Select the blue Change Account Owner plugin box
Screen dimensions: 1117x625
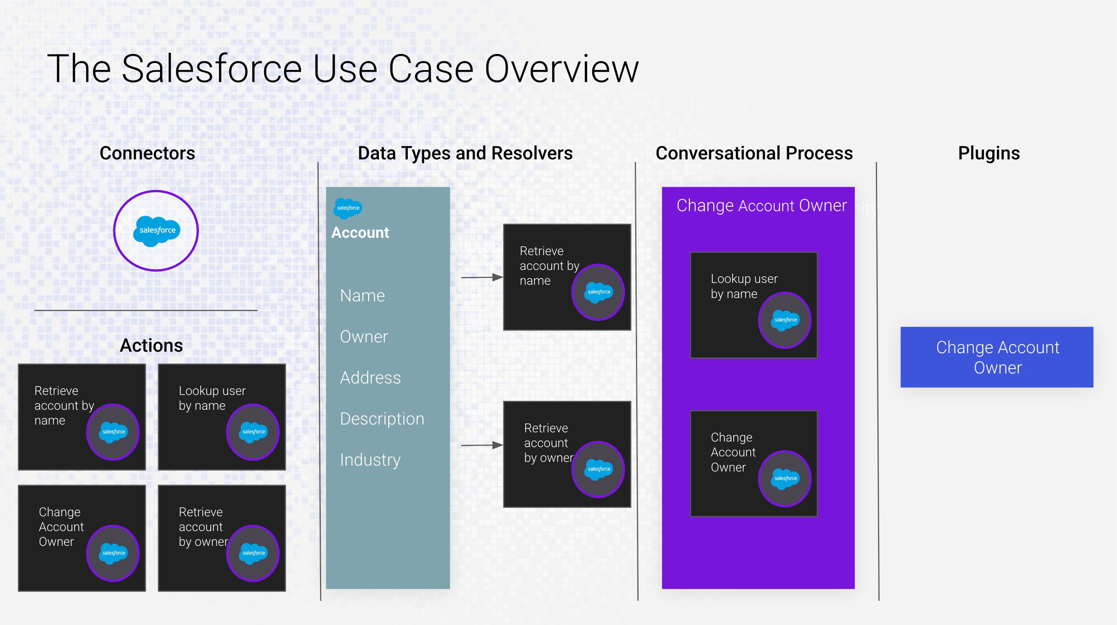(997, 357)
